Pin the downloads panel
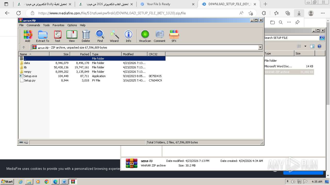Image resolution: width=330 pixels, height=185 pixels. tap(297, 22)
